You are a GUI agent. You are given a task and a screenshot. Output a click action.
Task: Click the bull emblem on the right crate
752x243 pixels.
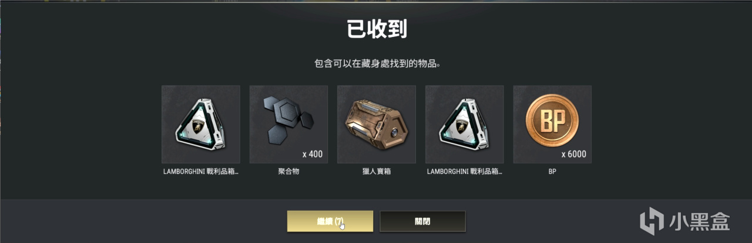pyautogui.click(x=464, y=125)
